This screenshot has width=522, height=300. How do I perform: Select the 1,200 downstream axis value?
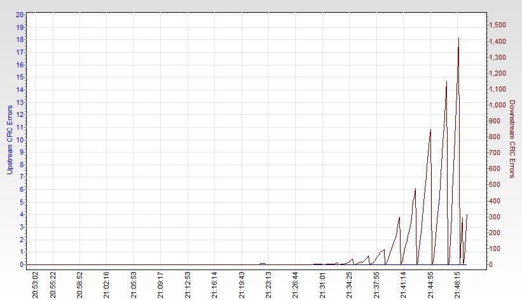497,73
